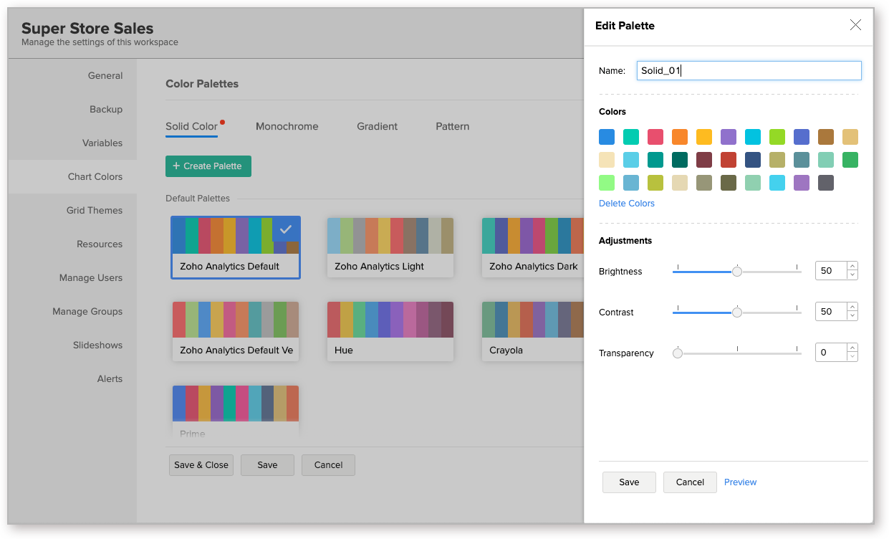Save the palette in Edit Palette panel
Viewport: 889px width, 539px height.
629,482
